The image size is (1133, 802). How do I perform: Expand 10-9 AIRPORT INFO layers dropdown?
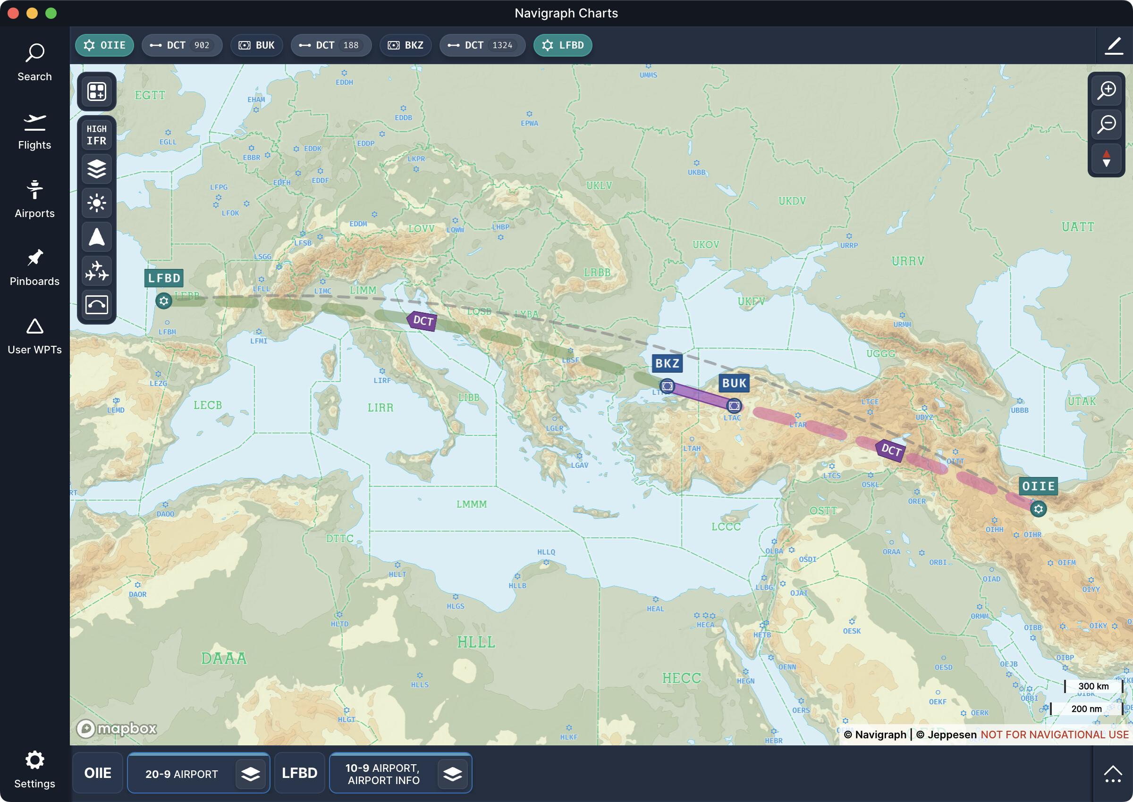pyautogui.click(x=453, y=774)
